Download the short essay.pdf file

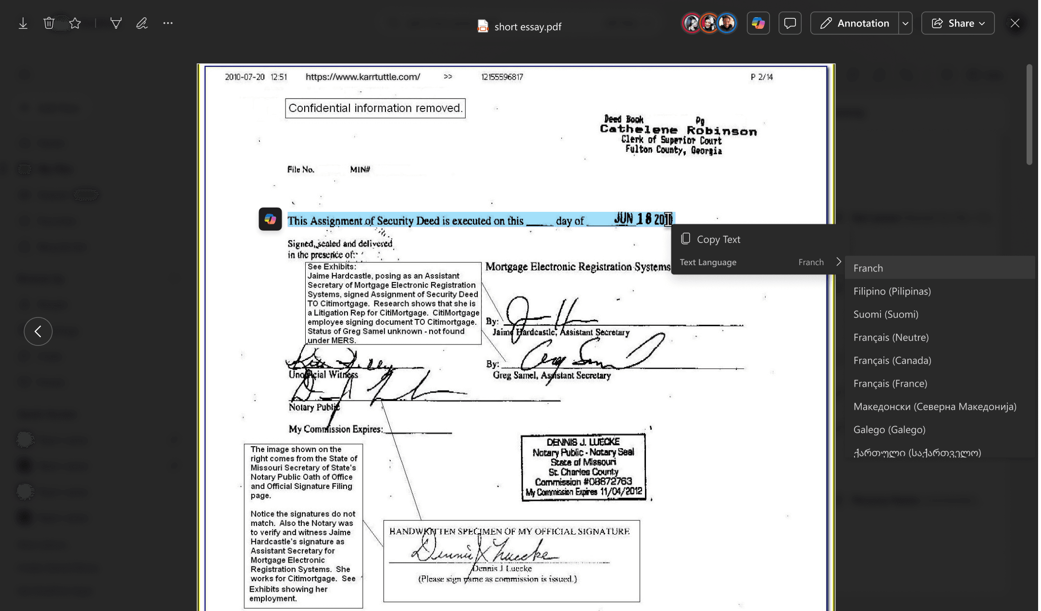23,23
